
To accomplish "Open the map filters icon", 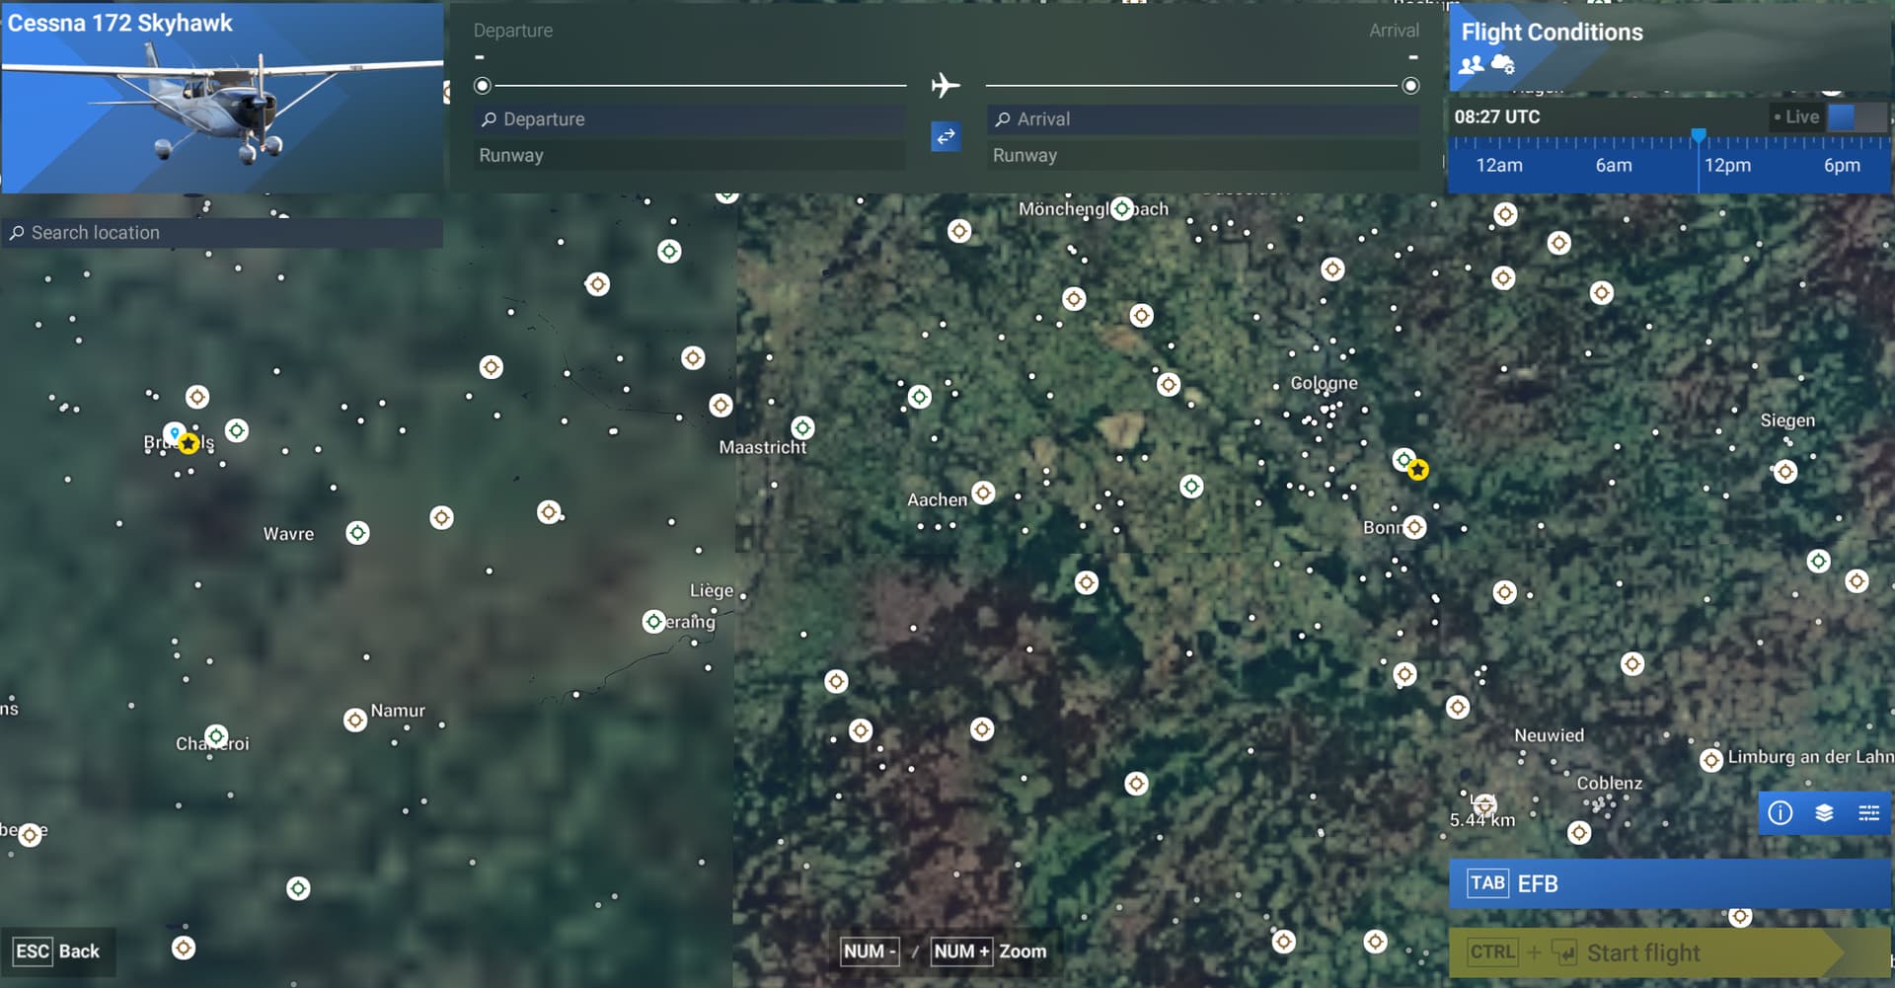I will (1869, 813).
